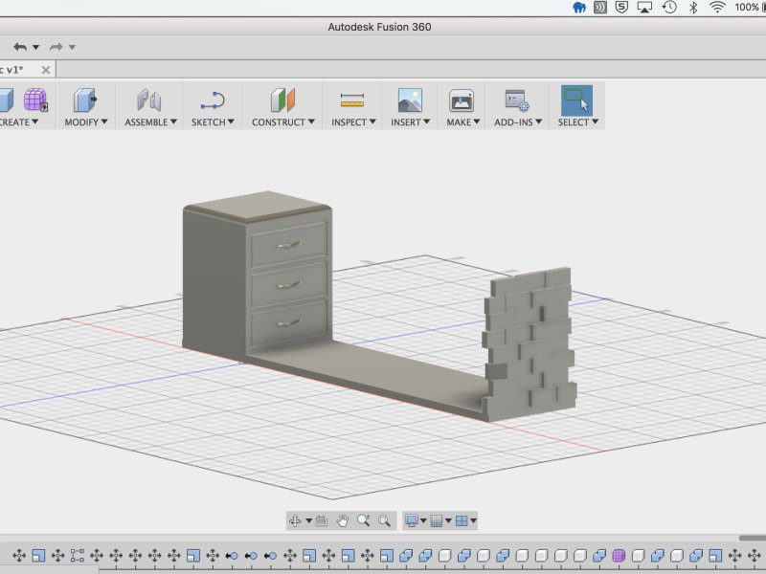The image size is (766, 574).
Task: Click the brick wall body in viewport
Action: click(x=530, y=344)
